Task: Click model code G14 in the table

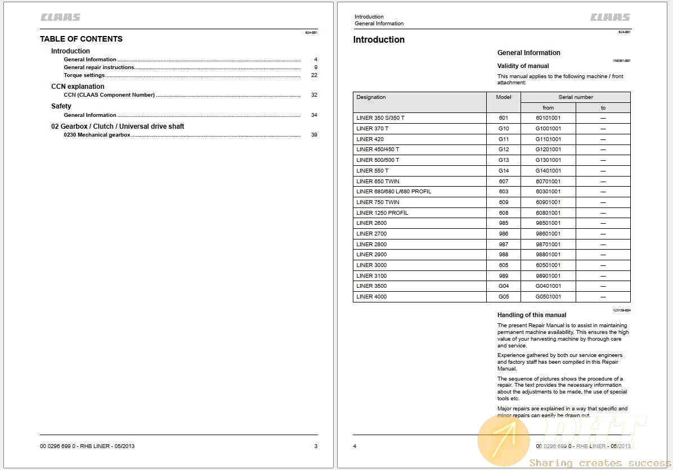Action: [x=504, y=170]
